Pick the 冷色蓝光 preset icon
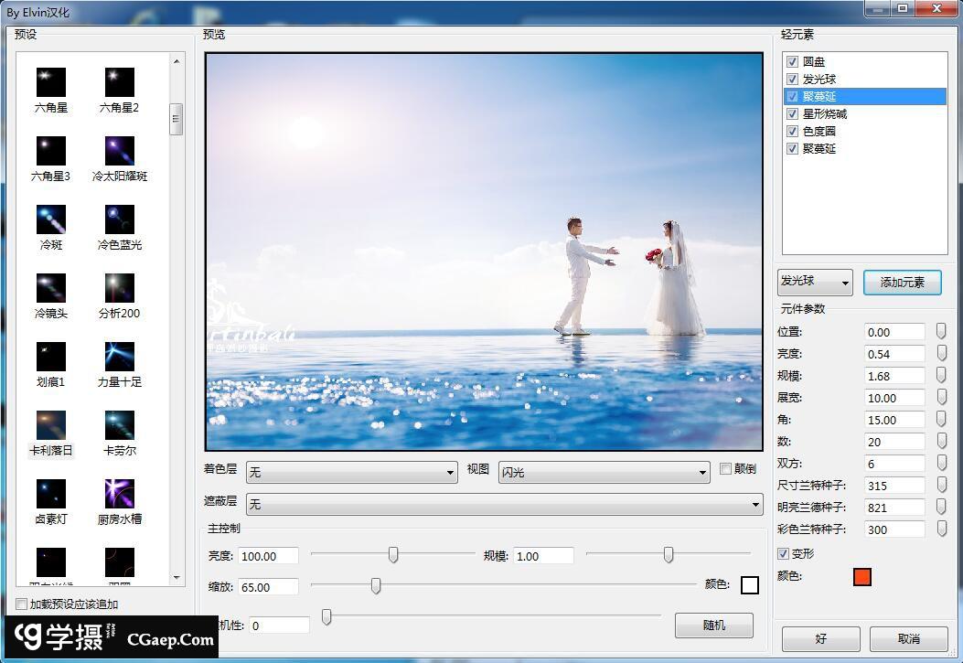This screenshot has width=963, height=663. point(120,219)
